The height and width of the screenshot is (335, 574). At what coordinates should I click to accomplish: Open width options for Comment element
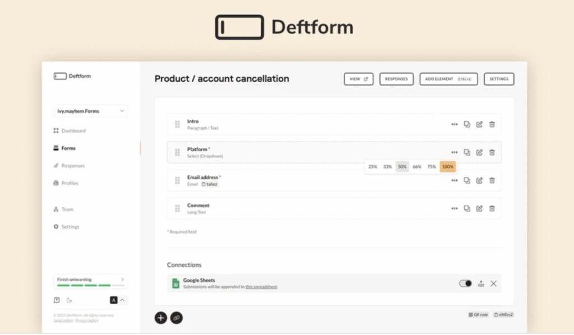click(454, 208)
